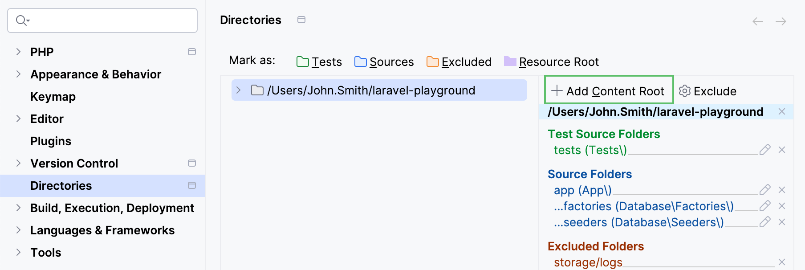
Task: Navigate forward with the right arrow
Action: (781, 21)
